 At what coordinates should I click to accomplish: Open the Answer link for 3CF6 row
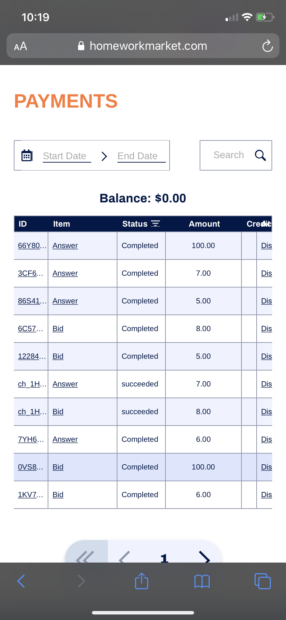(x=65, y=273)
